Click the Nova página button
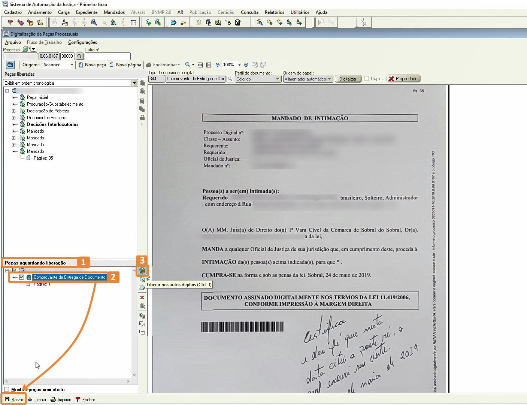The image size is (527, 405). [125, 65]
